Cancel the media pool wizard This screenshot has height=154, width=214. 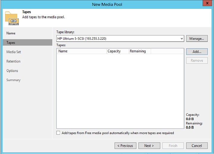pos(197,146)
